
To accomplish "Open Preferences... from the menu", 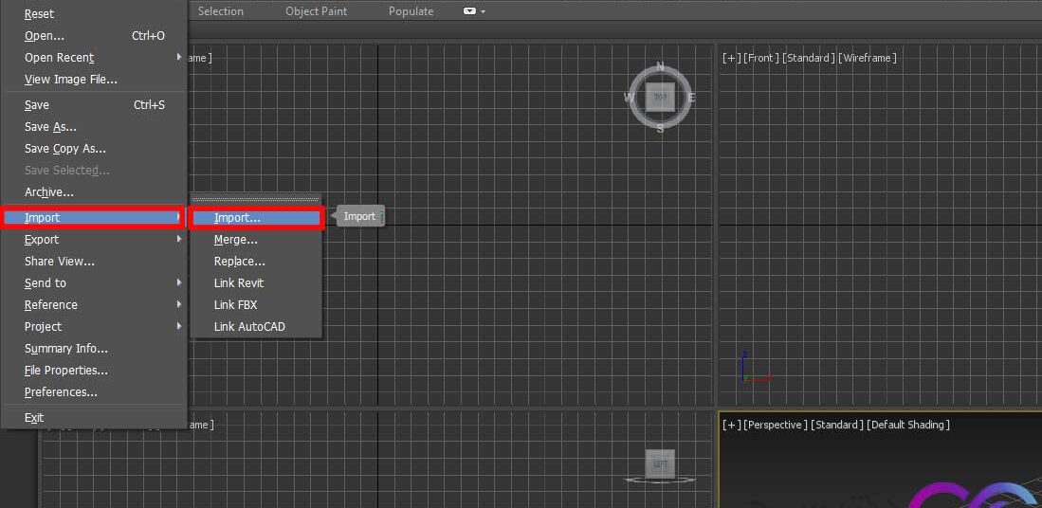I will click(x=93, y=392).
